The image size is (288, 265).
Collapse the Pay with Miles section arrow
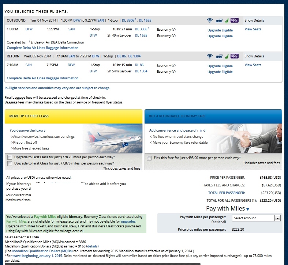248,209
